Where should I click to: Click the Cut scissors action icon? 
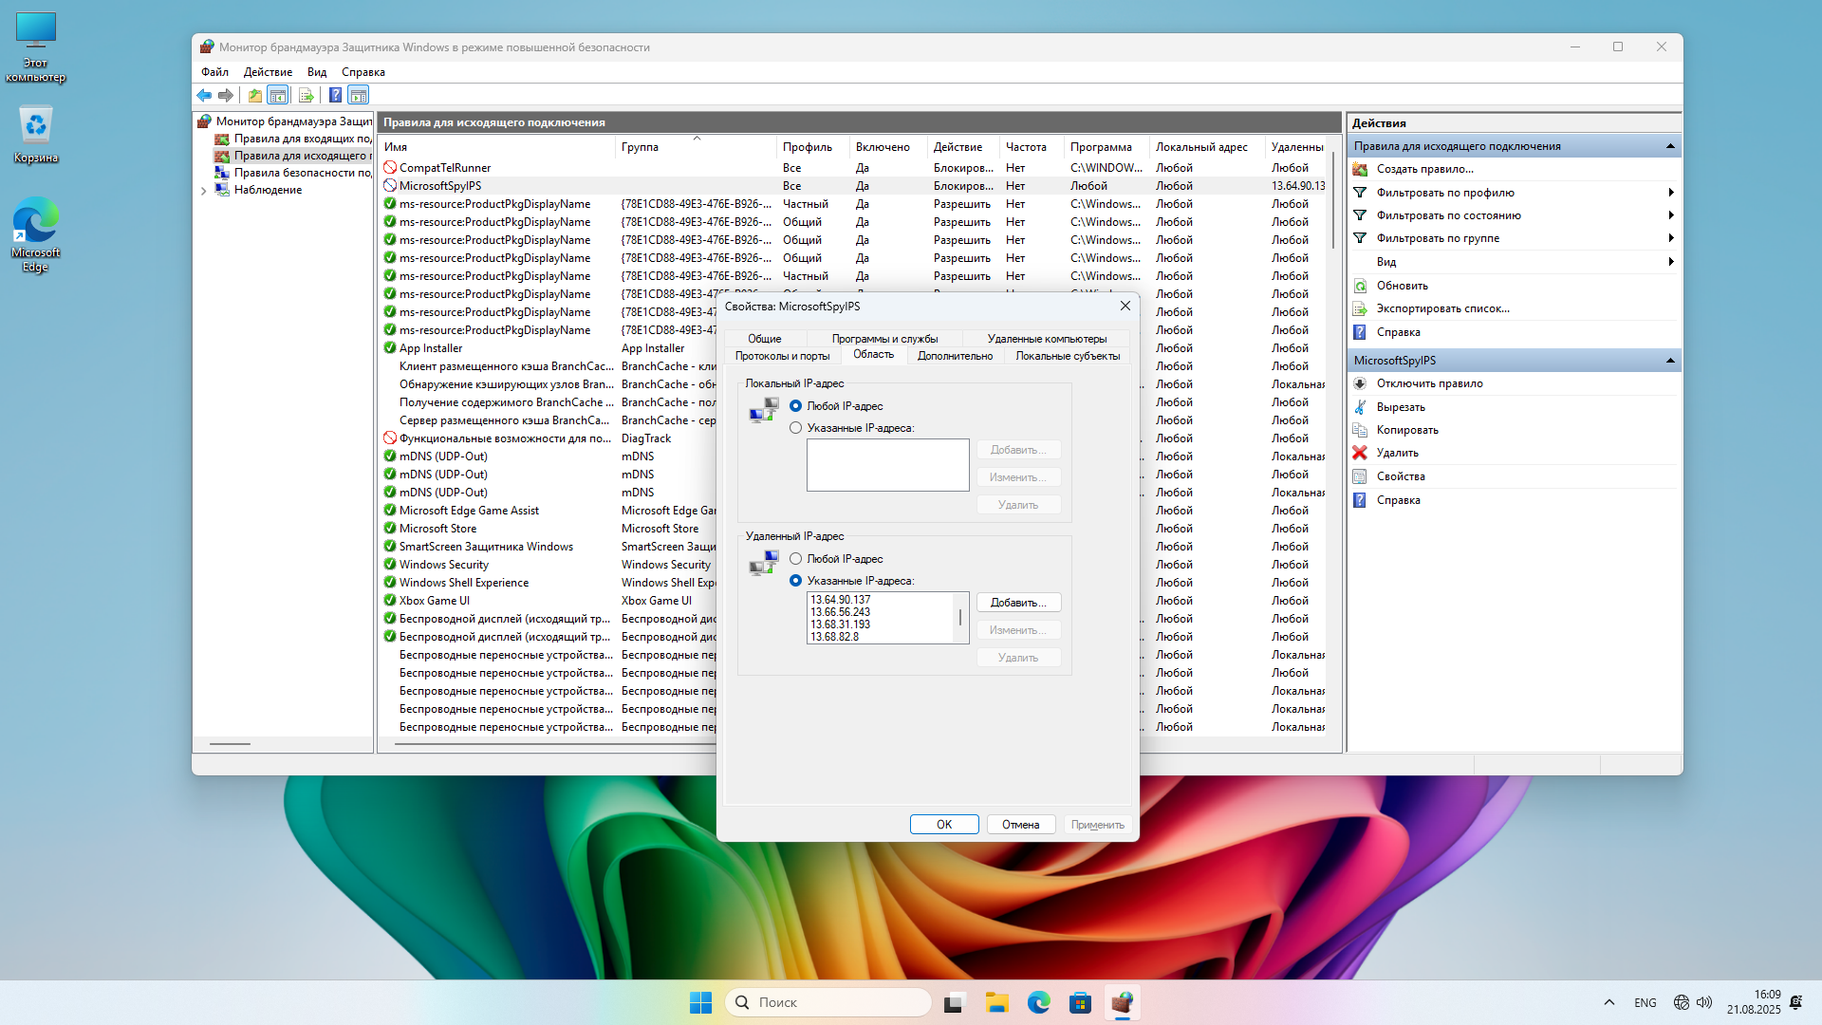[1360, 407]
